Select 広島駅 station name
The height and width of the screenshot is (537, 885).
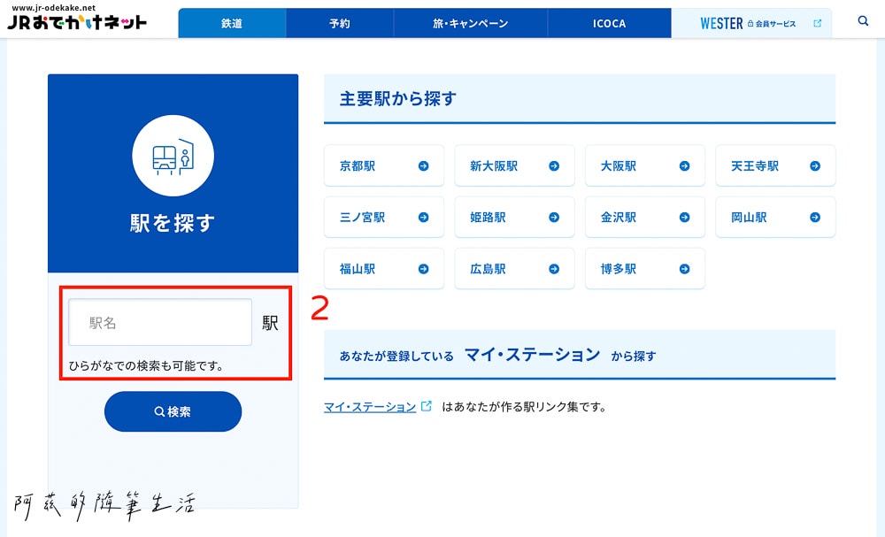[488, 269]
